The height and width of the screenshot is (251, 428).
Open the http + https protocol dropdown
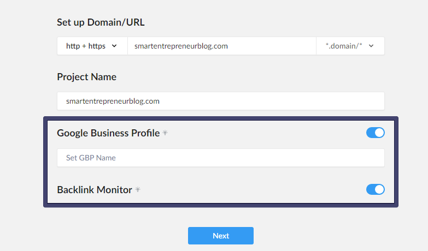(92, 46)
